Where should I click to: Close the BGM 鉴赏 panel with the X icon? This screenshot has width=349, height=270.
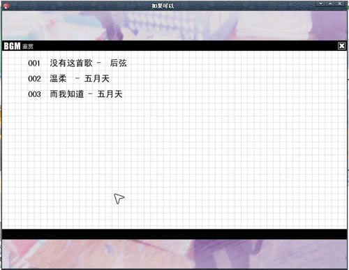[x=341, y=46]
